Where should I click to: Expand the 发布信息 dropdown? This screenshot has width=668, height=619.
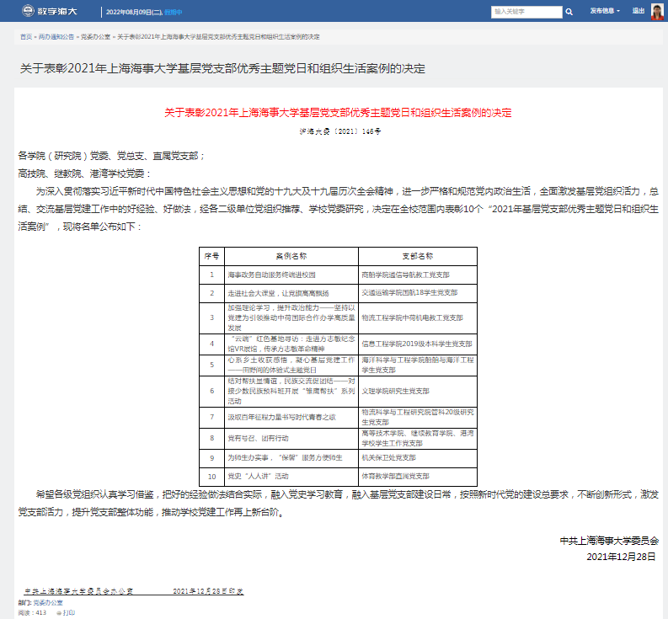coord(605,11)
